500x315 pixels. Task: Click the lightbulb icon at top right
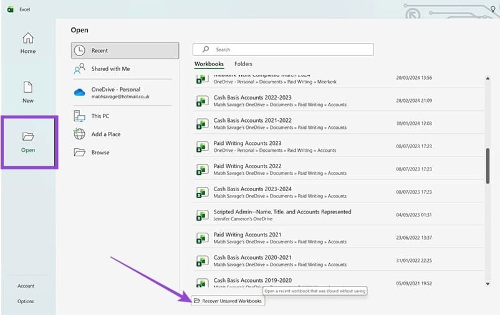tap(493, 9)
